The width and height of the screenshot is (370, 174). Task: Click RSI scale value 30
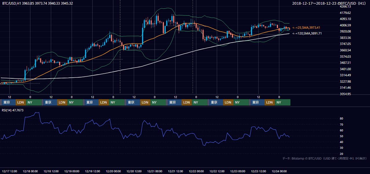[x=342, y=148]
